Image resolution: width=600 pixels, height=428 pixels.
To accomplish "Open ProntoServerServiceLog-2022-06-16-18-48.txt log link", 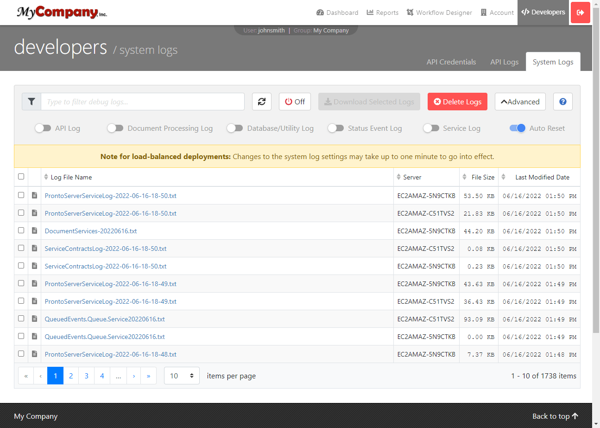I will (x=111, y=354).
